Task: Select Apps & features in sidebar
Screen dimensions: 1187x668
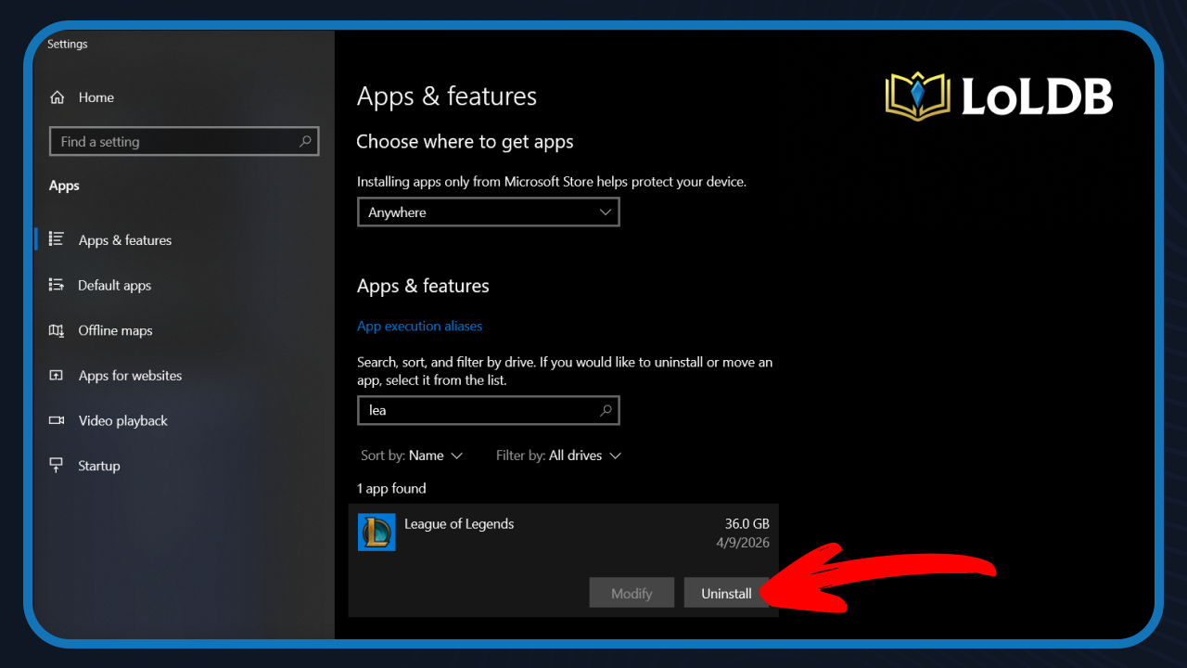Action: pos(124,239)
